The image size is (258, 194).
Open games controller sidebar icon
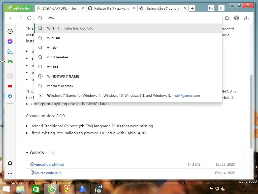[x=10, y=62]
